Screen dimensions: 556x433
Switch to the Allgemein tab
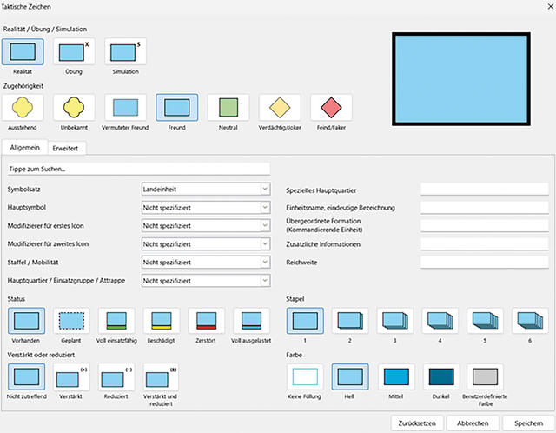click(x=25, y=148)
